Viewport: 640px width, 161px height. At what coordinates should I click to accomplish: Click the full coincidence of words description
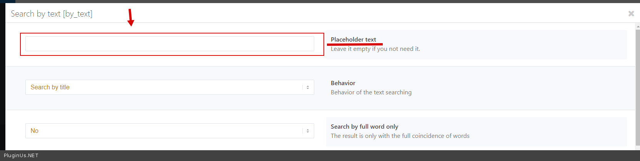[400, 136]
